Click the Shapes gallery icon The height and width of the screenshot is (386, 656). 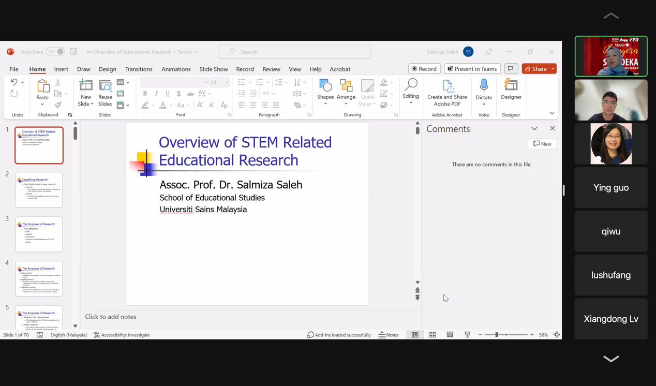(x=325, y=86)
